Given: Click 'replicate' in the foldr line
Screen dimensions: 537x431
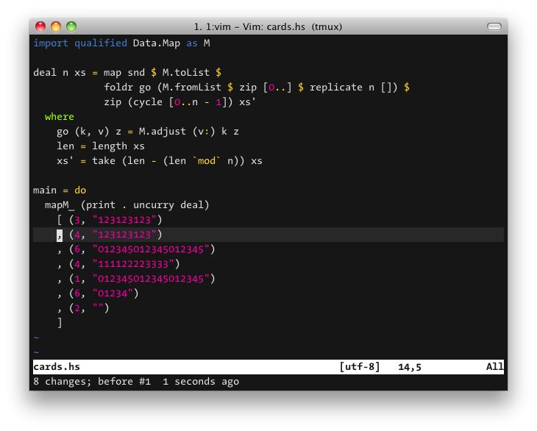Looking at the screenshot, I should click(336, 88).
